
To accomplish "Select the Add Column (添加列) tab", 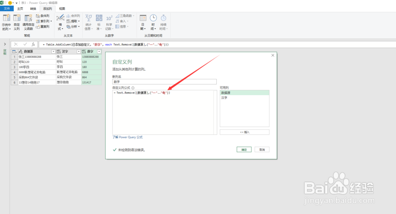I will pos(48,9).
